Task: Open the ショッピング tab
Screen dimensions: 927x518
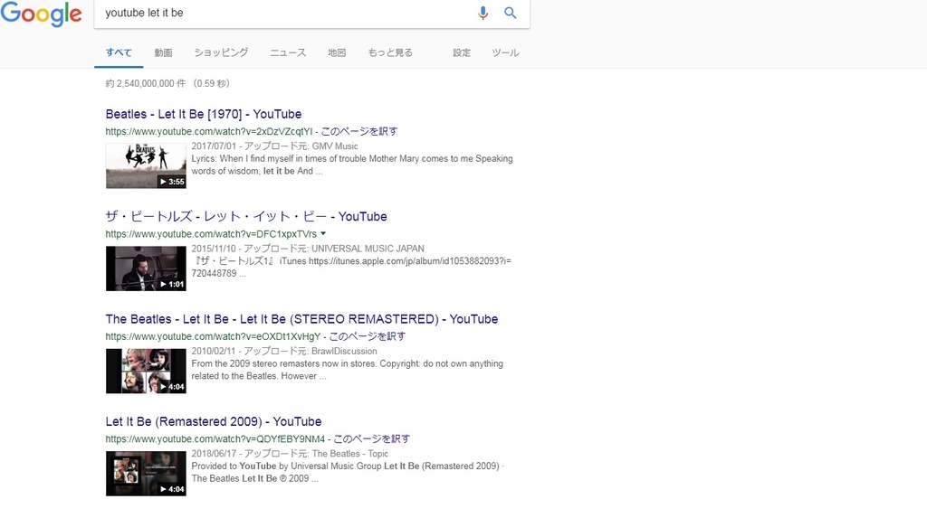Action: tap(221, 52)
